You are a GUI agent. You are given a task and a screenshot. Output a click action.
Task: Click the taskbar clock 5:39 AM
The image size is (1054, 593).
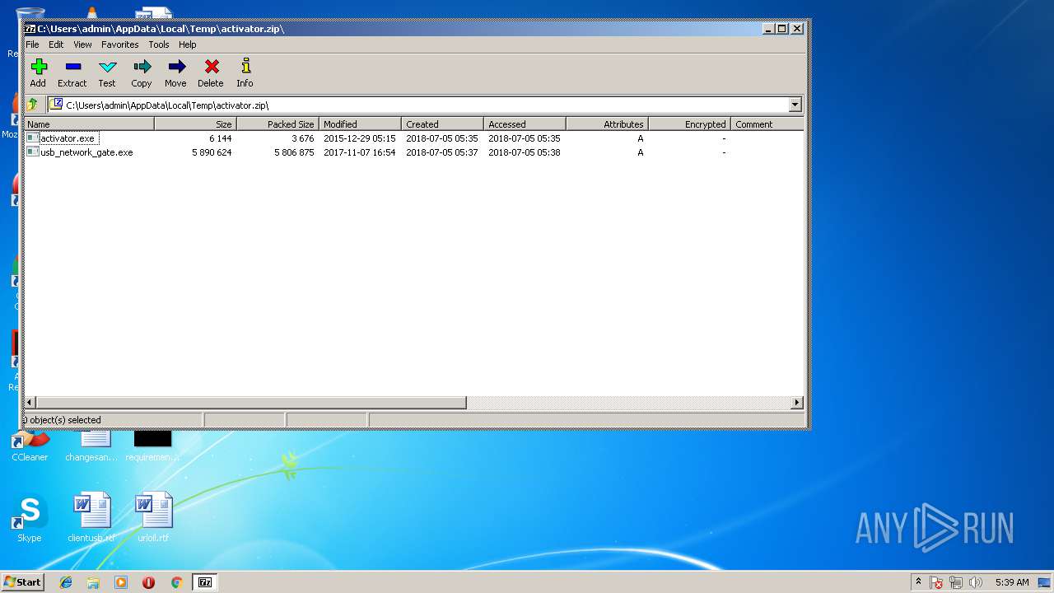(x=1012, y=582)
